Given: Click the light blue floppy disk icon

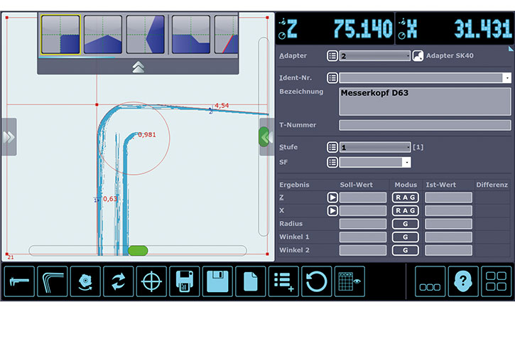Looking at the screenshot, I should [217, 281].
